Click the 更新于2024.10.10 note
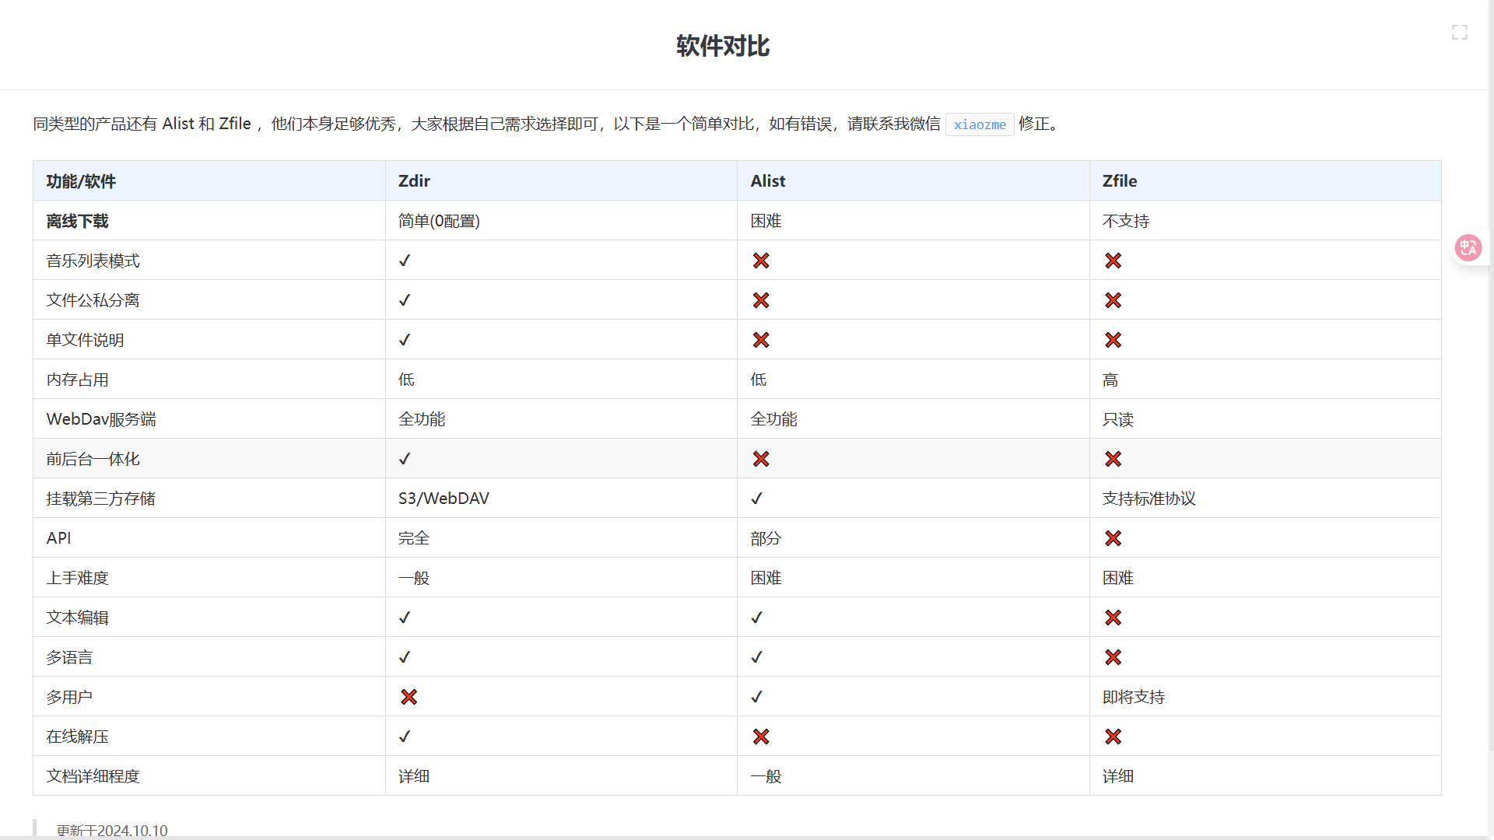Screen dimensions: 1494x840 (112, 830)
